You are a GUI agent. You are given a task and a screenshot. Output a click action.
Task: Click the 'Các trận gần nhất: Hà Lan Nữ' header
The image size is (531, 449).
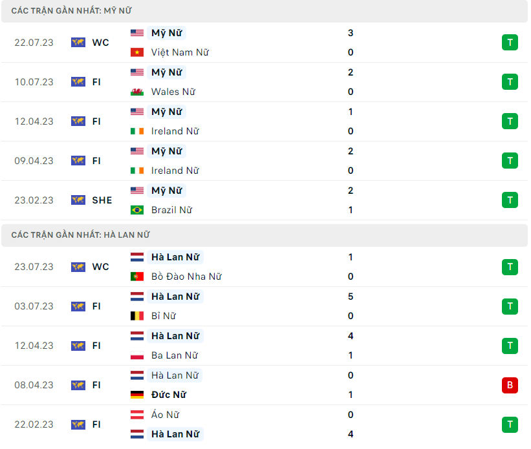tap(80, 235)
